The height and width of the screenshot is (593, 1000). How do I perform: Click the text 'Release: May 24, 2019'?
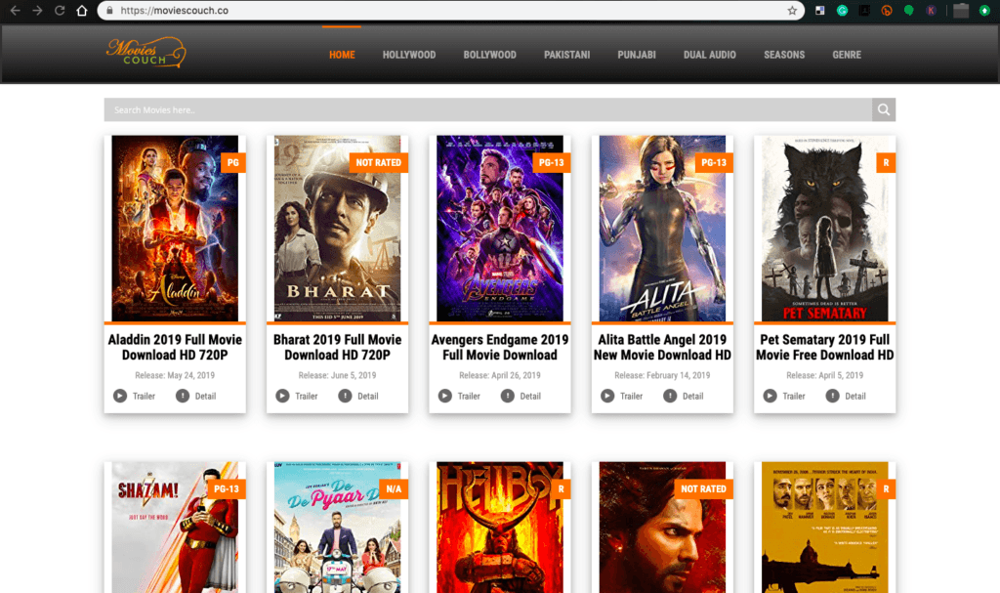[175, 375]
